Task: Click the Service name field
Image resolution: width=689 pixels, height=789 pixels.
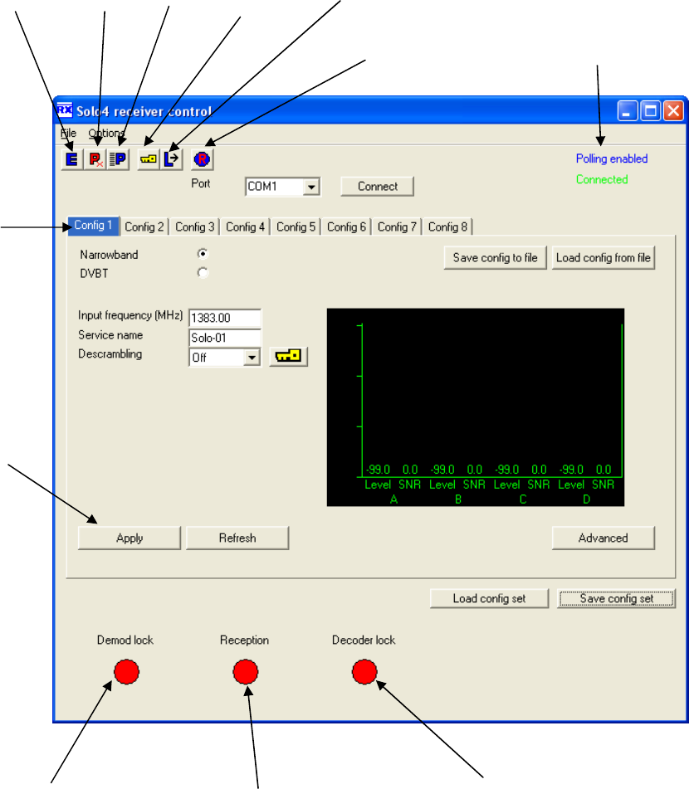Action: pyautogui.click(x=225, y=338)
